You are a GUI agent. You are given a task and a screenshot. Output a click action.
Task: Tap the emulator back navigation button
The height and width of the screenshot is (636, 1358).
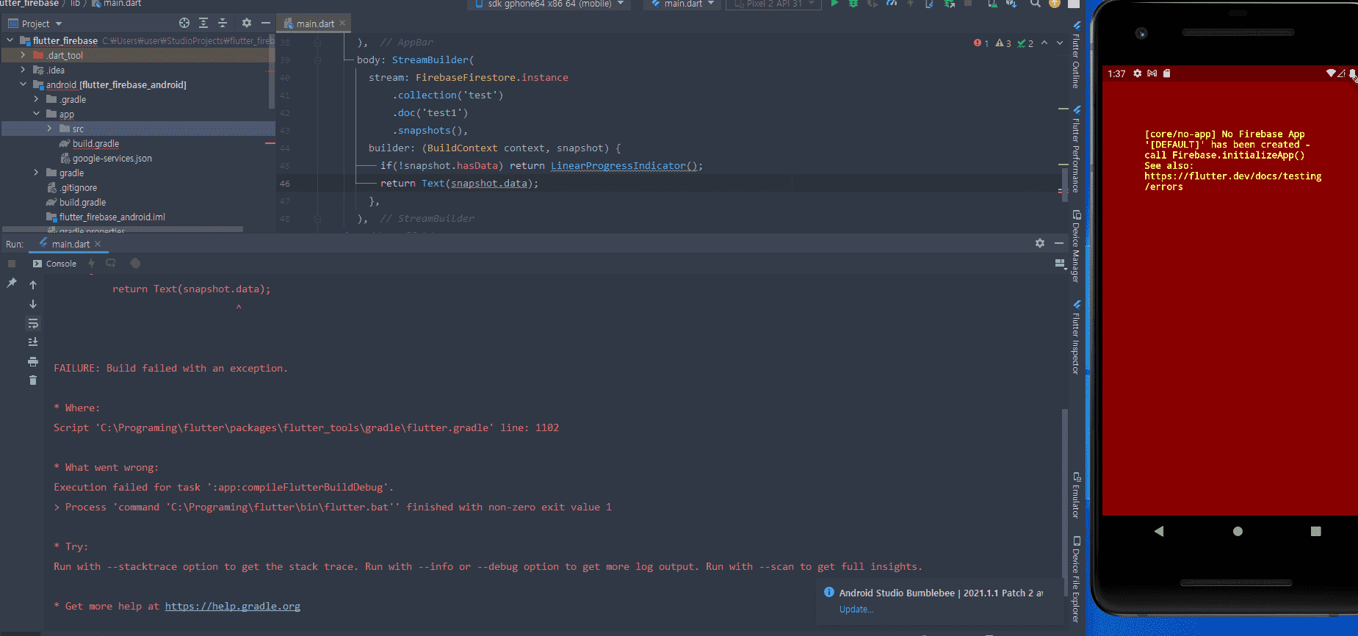(1159, 531)
